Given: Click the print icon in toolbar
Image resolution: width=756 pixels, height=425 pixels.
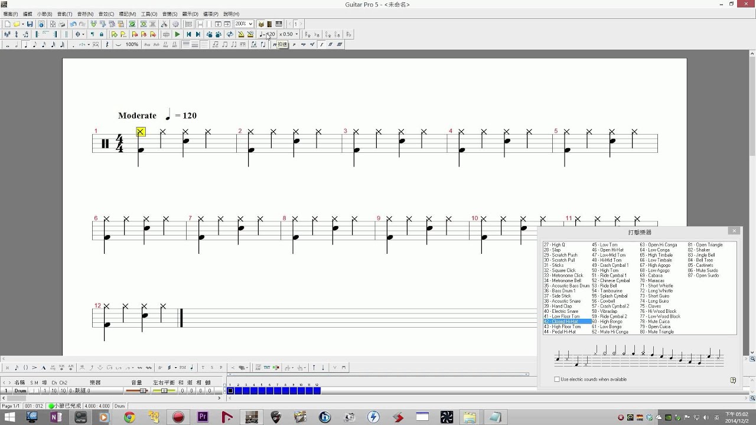Looking at the screenshot, I should click(x=62, y=24).
